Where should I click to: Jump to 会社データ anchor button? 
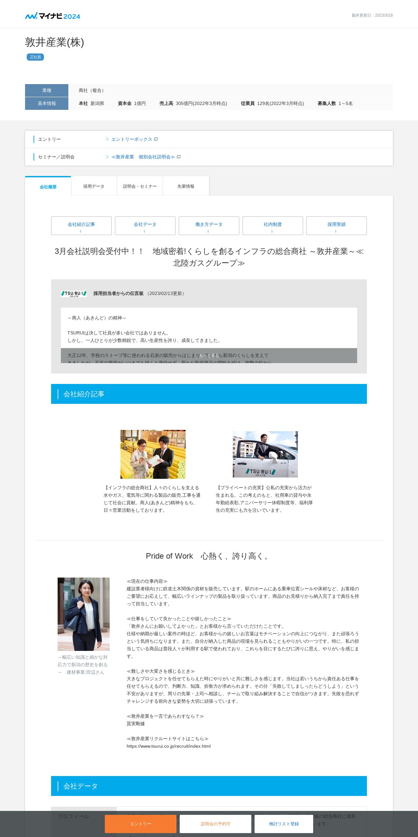145,226
